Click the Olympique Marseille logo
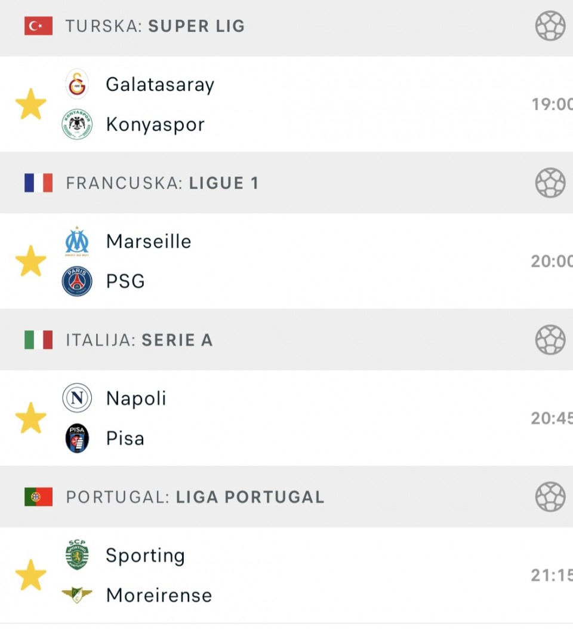Screen dimensions: 573x629 point(77,241)
